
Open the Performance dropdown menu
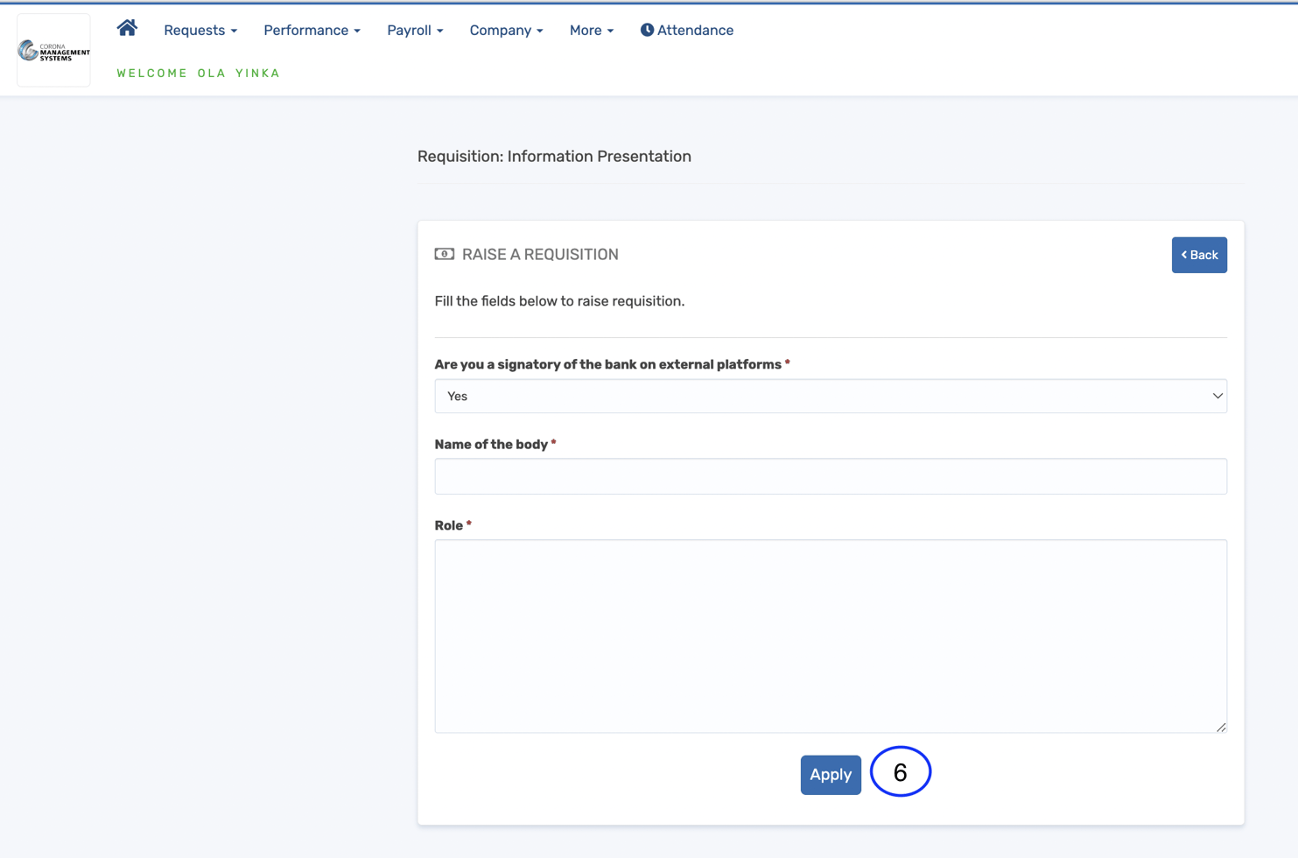pos(312,30)
